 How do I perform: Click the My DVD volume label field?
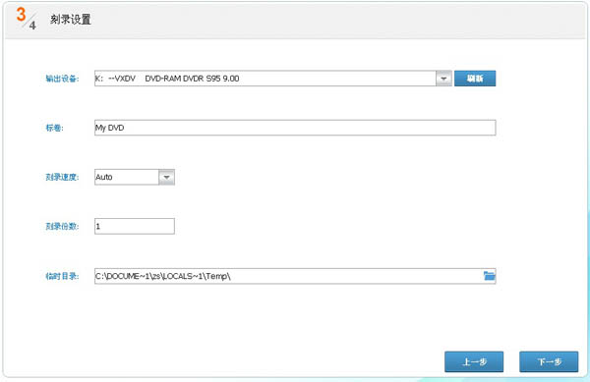coord(295,128)
